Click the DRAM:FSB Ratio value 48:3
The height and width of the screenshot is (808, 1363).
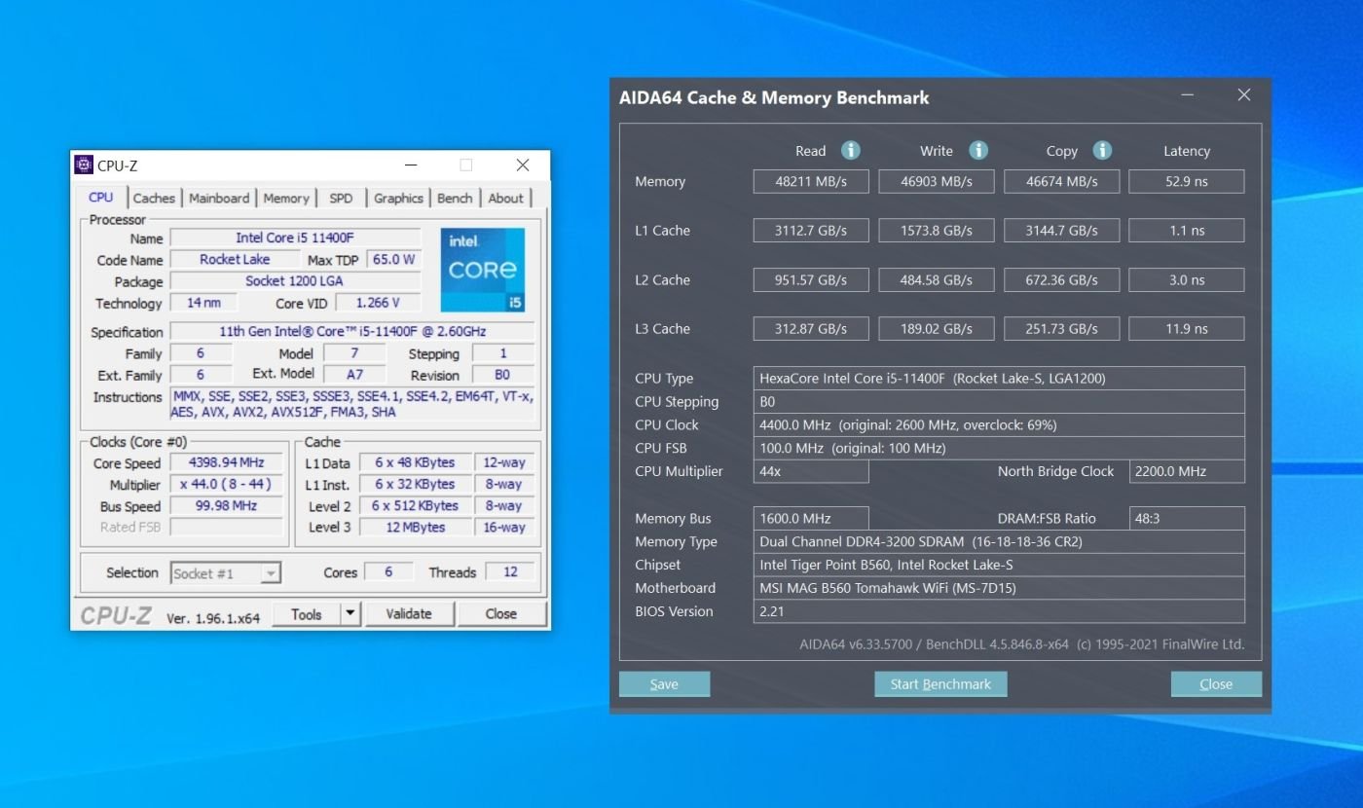pyautogui.click(x=1187, y=518)
